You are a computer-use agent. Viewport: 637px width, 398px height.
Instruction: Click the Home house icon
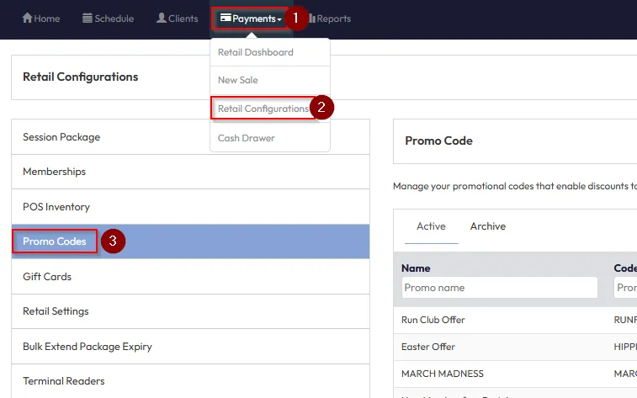(x=27, y=19)
